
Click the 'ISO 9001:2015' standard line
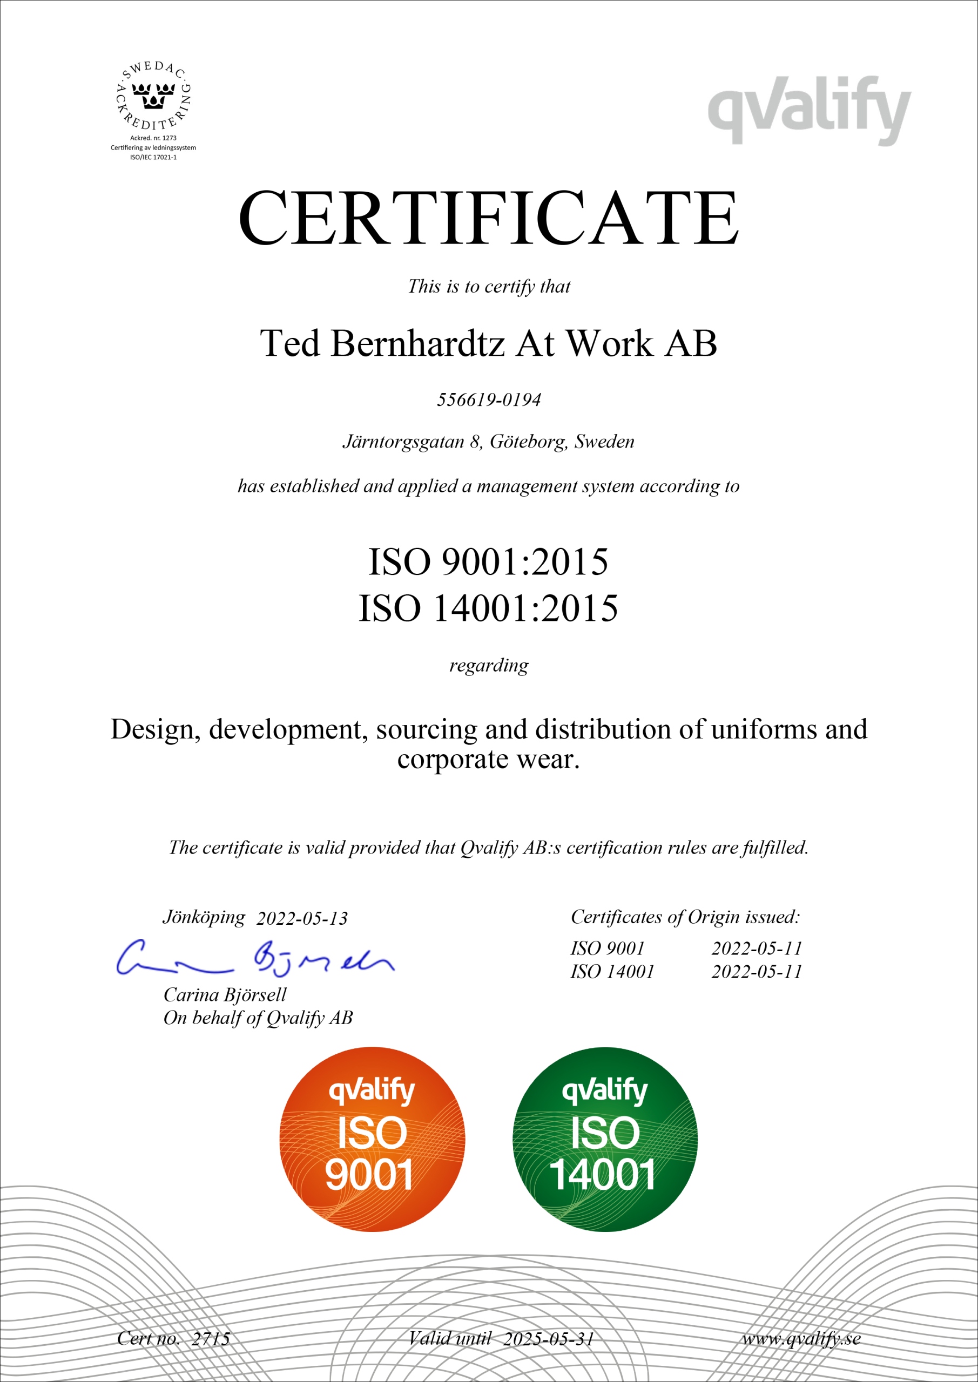pyautogui.click(x=488, y=561)
